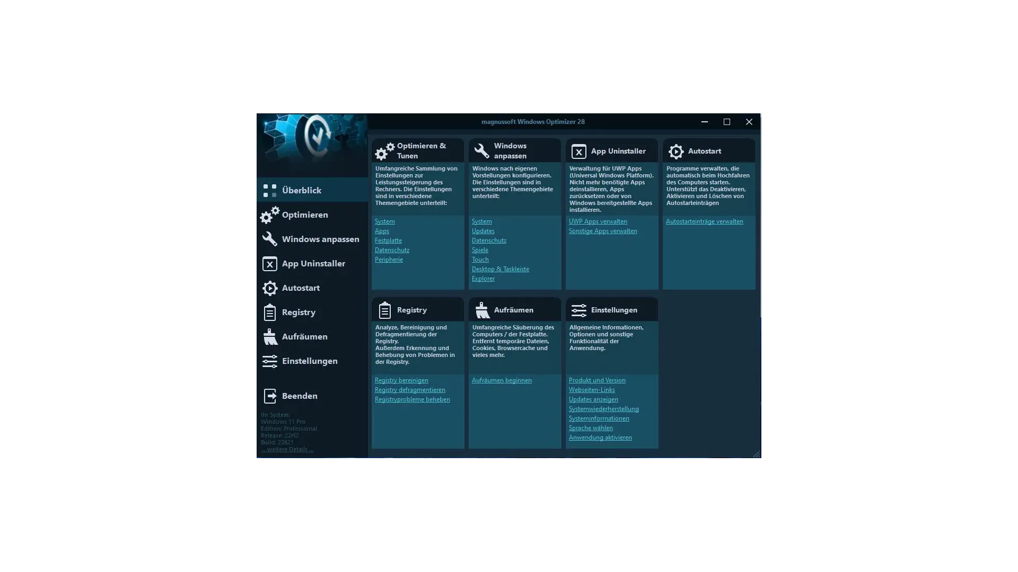
Task: Click UWP Apps verwalten link
Action: [598, 222]
